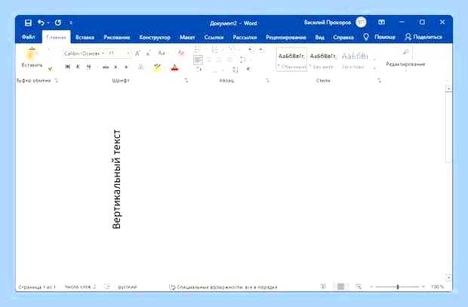Open the Файл tab
468x307 pixels.
(29, 37)
